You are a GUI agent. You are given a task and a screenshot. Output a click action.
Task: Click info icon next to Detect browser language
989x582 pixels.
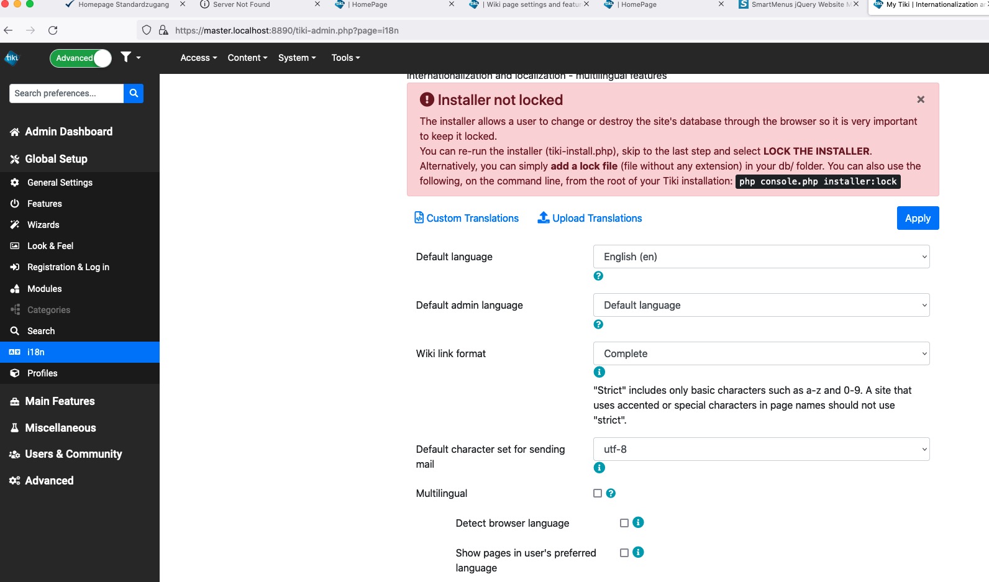638,522
